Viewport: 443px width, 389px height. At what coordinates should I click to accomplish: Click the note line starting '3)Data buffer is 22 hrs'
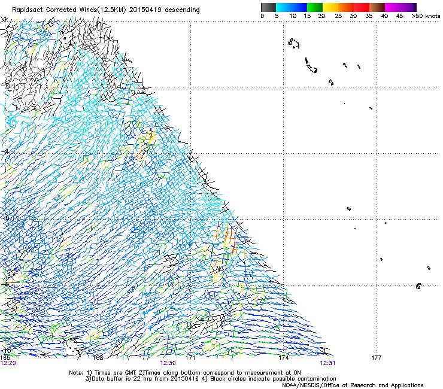211,379
